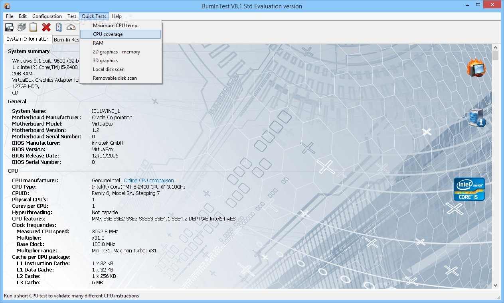Click the status bar hint text
The image size is (504, 303).
[x=71, y=296]
